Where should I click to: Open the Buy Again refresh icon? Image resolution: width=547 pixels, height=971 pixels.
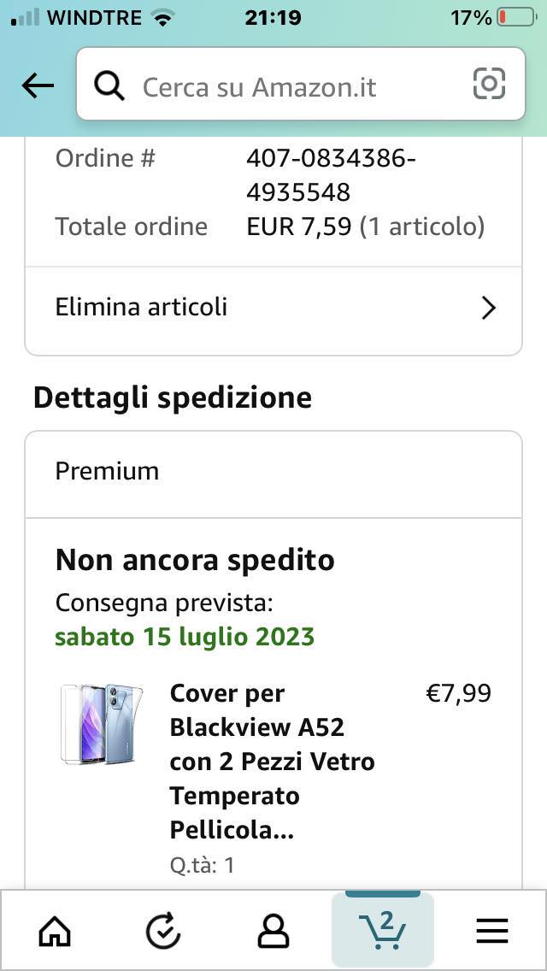pyautogui.click(x=163, y=931)
